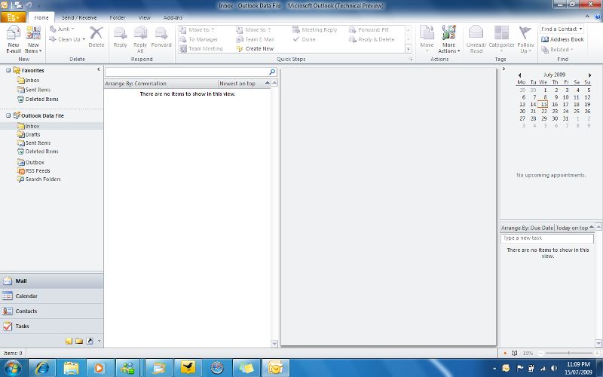Viewport: 603px width, 377px height.
Task: Select Reply & Delete quick step
Action: pos(372,39)
